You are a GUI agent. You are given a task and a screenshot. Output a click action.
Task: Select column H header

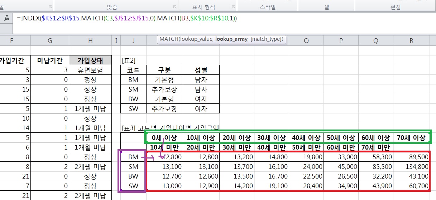(90, 41)
